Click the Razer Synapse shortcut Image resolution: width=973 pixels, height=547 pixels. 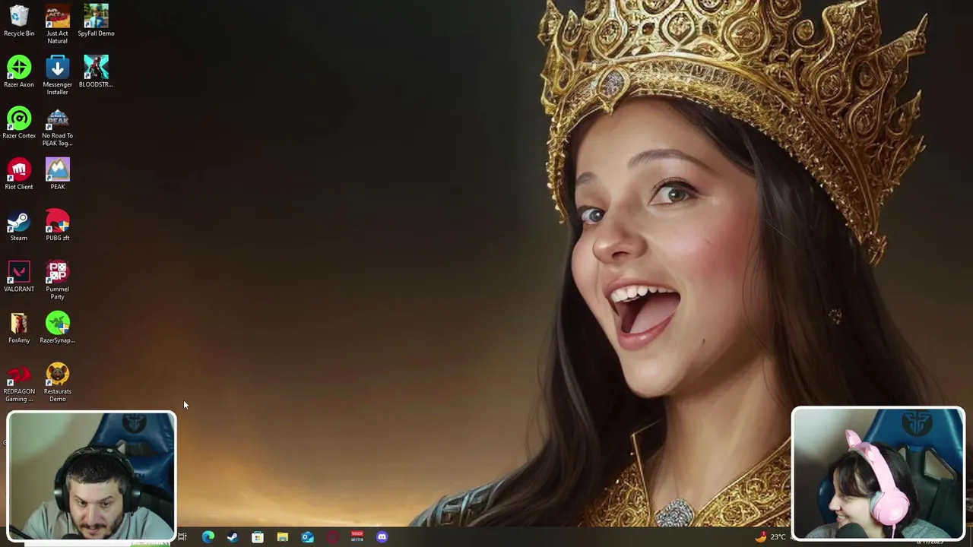click(x=57, y=327)
